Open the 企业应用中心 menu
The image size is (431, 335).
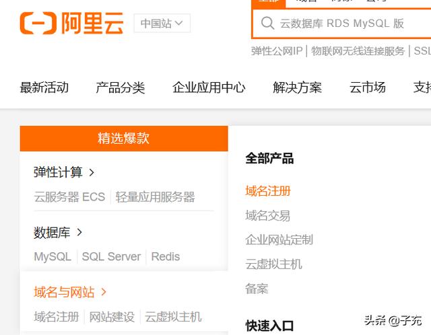(209, 87)
